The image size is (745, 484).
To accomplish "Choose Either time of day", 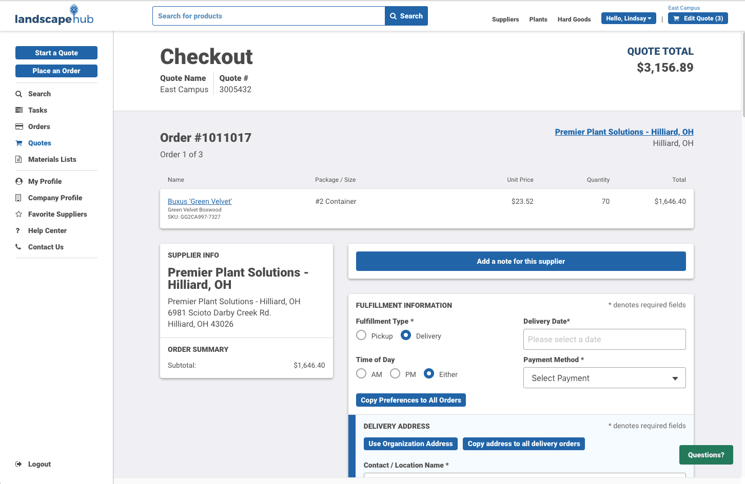I will [429, 374].
